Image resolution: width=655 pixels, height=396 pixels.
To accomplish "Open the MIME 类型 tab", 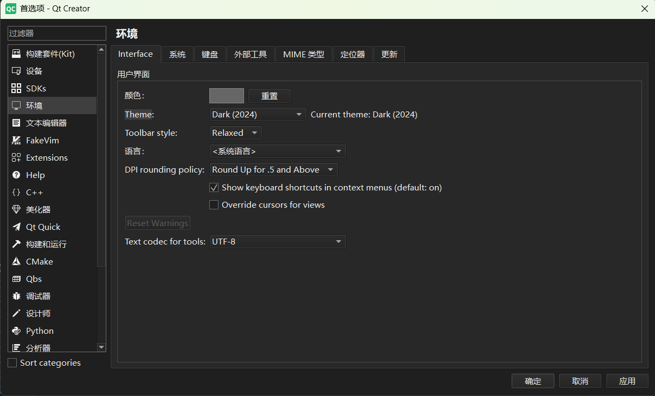I will point(303,54).
